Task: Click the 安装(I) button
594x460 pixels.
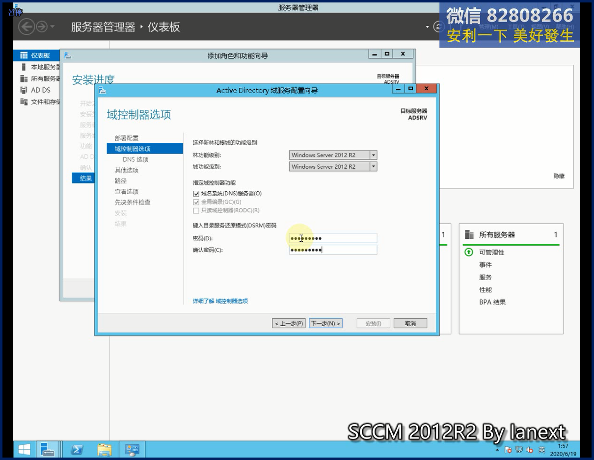Action: (x=373, y=323)
